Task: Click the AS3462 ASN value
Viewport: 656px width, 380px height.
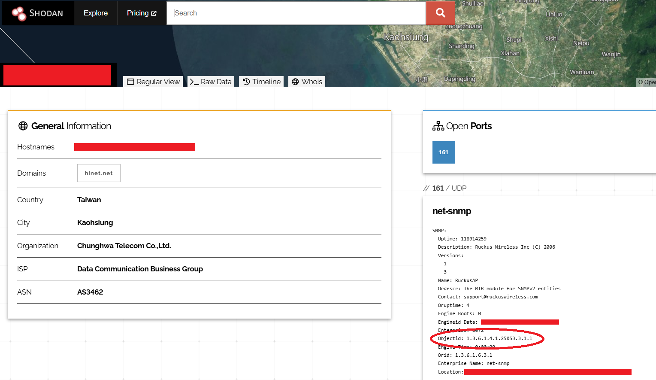Action: point(90,292)
